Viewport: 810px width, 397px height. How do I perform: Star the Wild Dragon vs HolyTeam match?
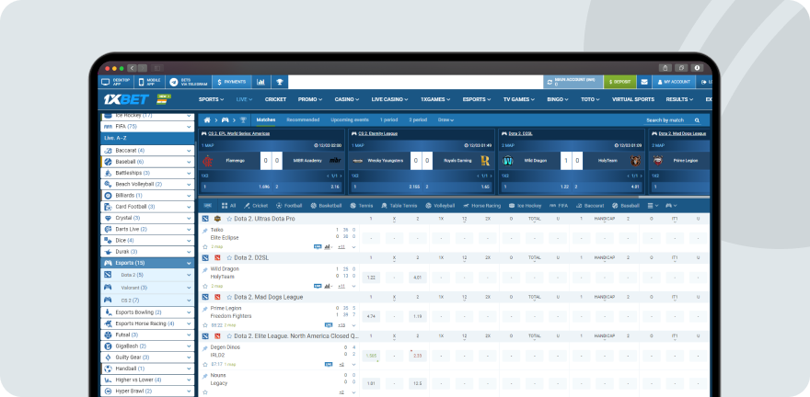coord(205,286)
